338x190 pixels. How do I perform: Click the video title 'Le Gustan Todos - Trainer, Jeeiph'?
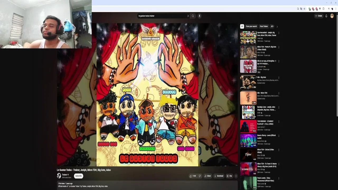(x=84, y=170)
